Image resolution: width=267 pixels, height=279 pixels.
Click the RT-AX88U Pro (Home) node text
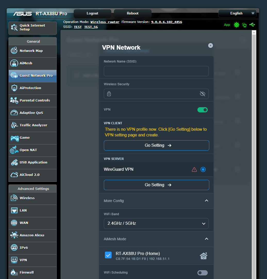[x=138, y=253]
